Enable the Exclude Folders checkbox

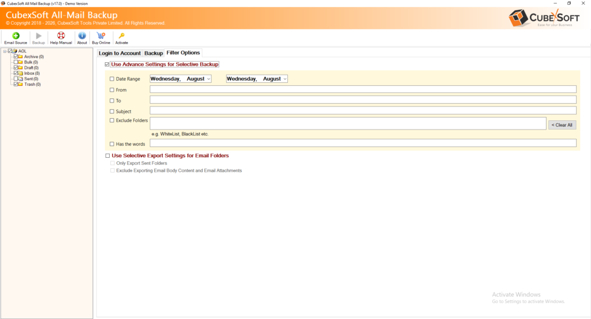pyautogui.click(x=112, y=120)
